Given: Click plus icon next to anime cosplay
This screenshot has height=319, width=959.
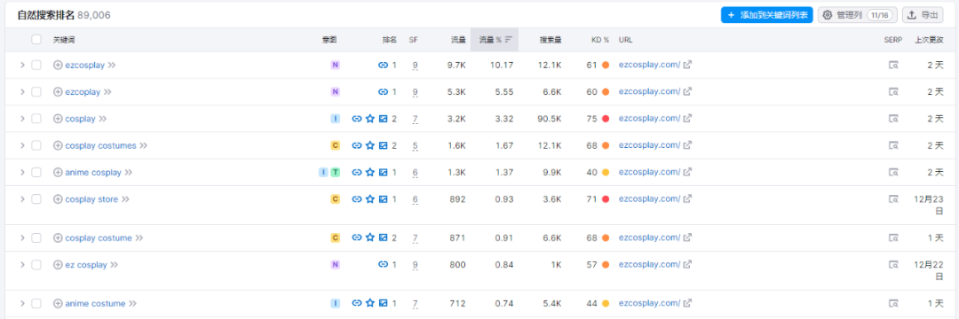Looking at the screenshot, I should [58, 172].
